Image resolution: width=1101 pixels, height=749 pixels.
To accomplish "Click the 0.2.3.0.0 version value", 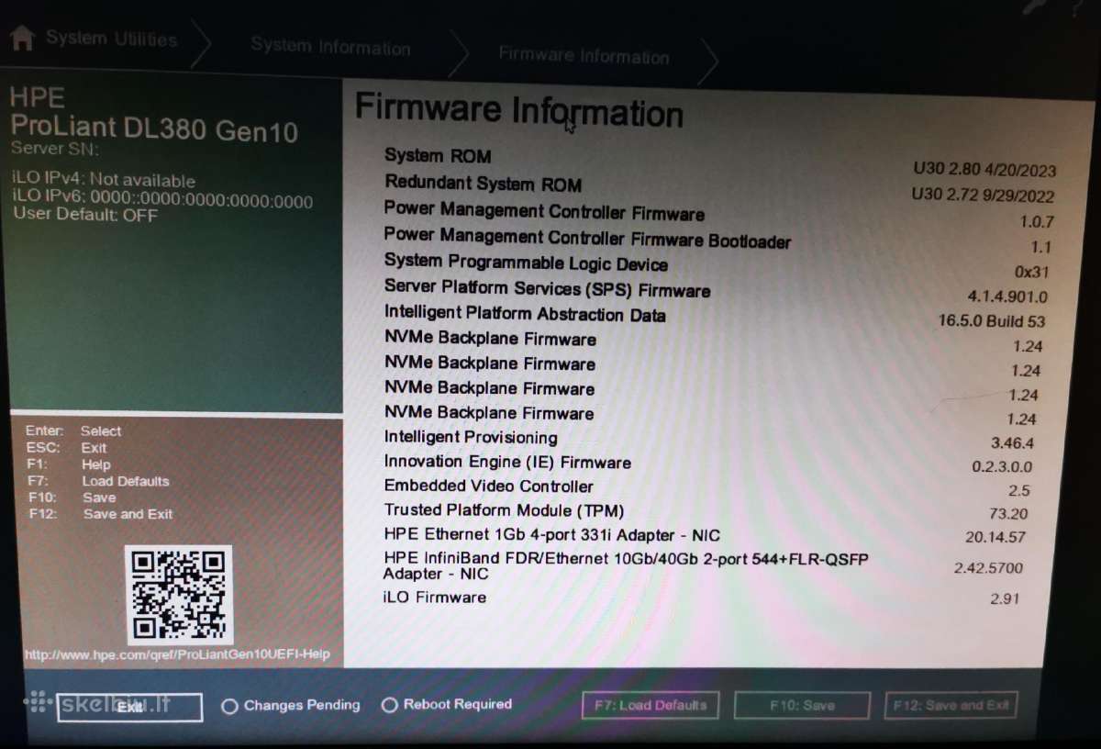I will pos(1002,466).
